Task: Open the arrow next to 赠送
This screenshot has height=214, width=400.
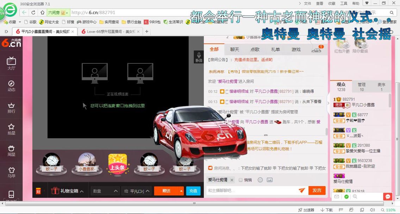Action: (x=181, y=191)
